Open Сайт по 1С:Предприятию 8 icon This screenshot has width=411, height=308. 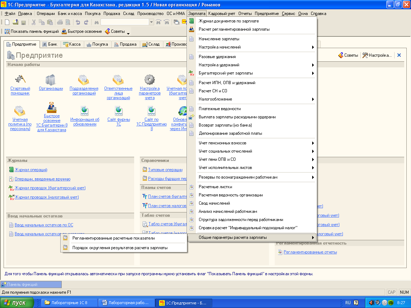pyautogui.click(x=152, y=111)
